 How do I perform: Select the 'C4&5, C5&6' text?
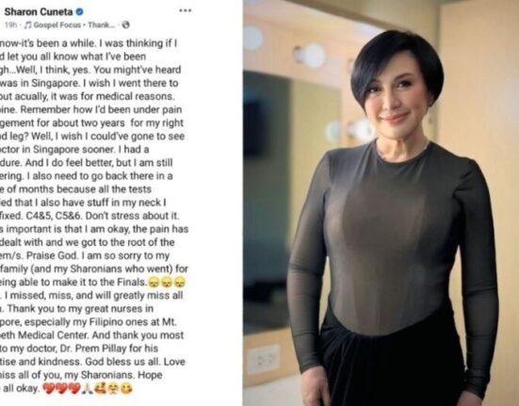tap(55, 216)
